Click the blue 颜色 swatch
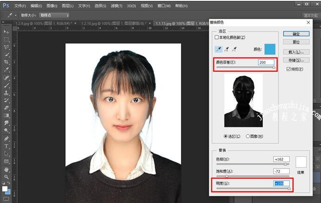This screenshot has width=321, height=203. pyautogui.click(x=270, y=49)
